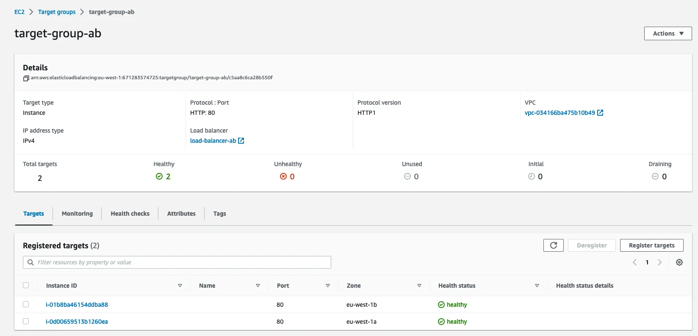The height and width of the screenshot is (336, 698).
Task: Click the green healthy count icon
Action: tap(159, 176)
